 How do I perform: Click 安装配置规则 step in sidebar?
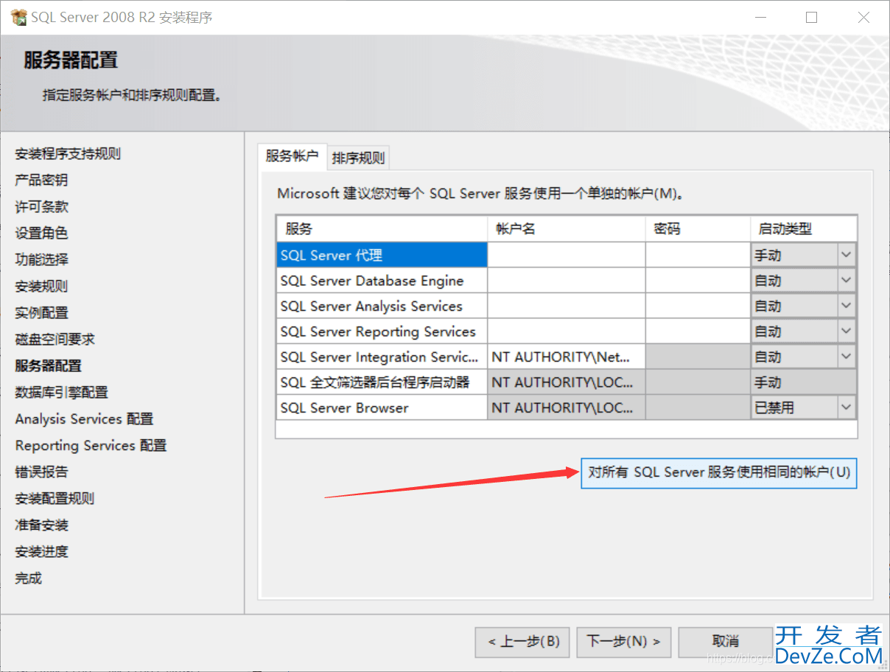point(55,499)
